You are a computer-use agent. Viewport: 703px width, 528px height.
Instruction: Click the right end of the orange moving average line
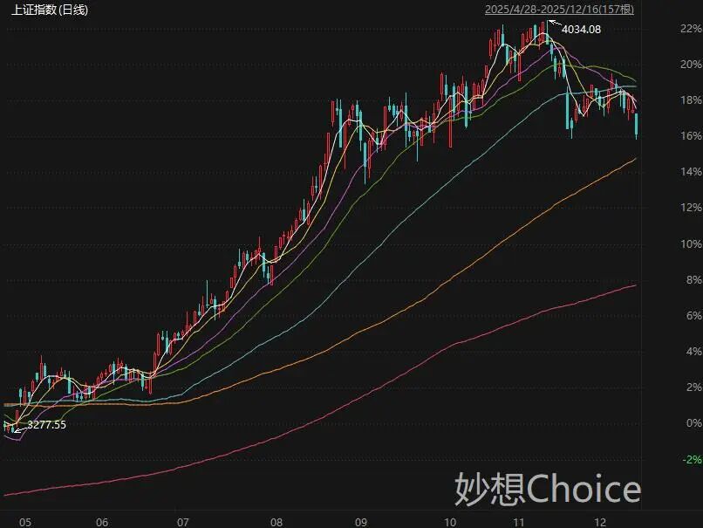tap(634, 159)
